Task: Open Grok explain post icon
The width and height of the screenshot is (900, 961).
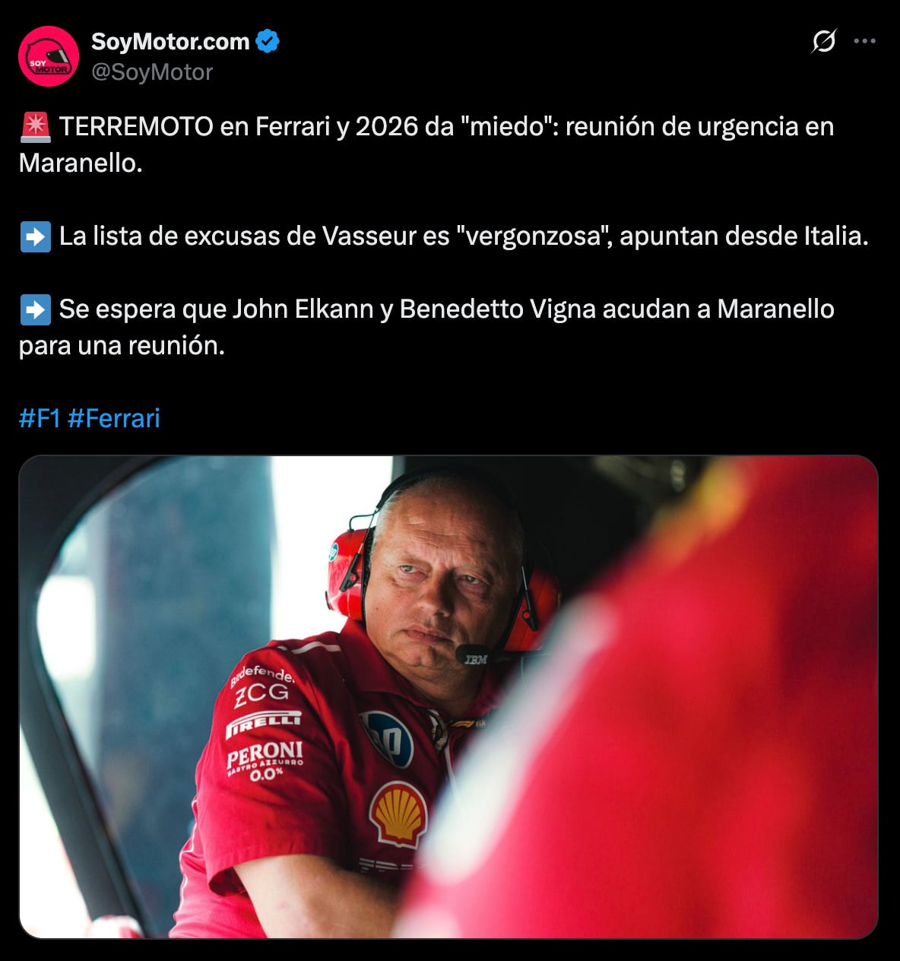Action: pos(823,41)
